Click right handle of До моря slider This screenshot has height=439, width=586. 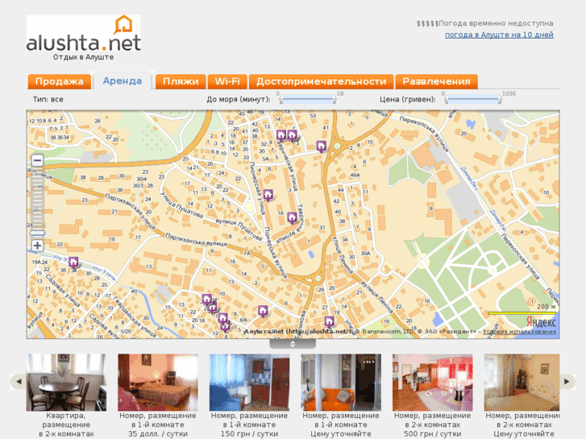(x=335, y=100)
